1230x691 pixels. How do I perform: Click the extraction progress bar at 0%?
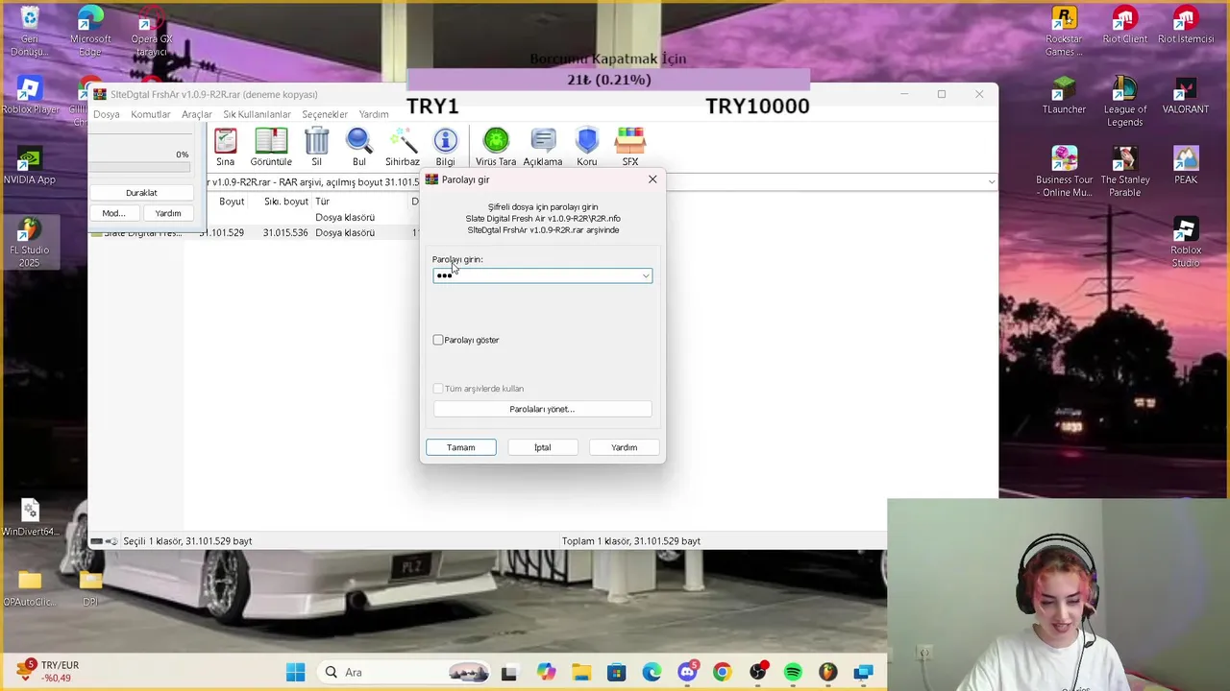click(x=139, y=167)
